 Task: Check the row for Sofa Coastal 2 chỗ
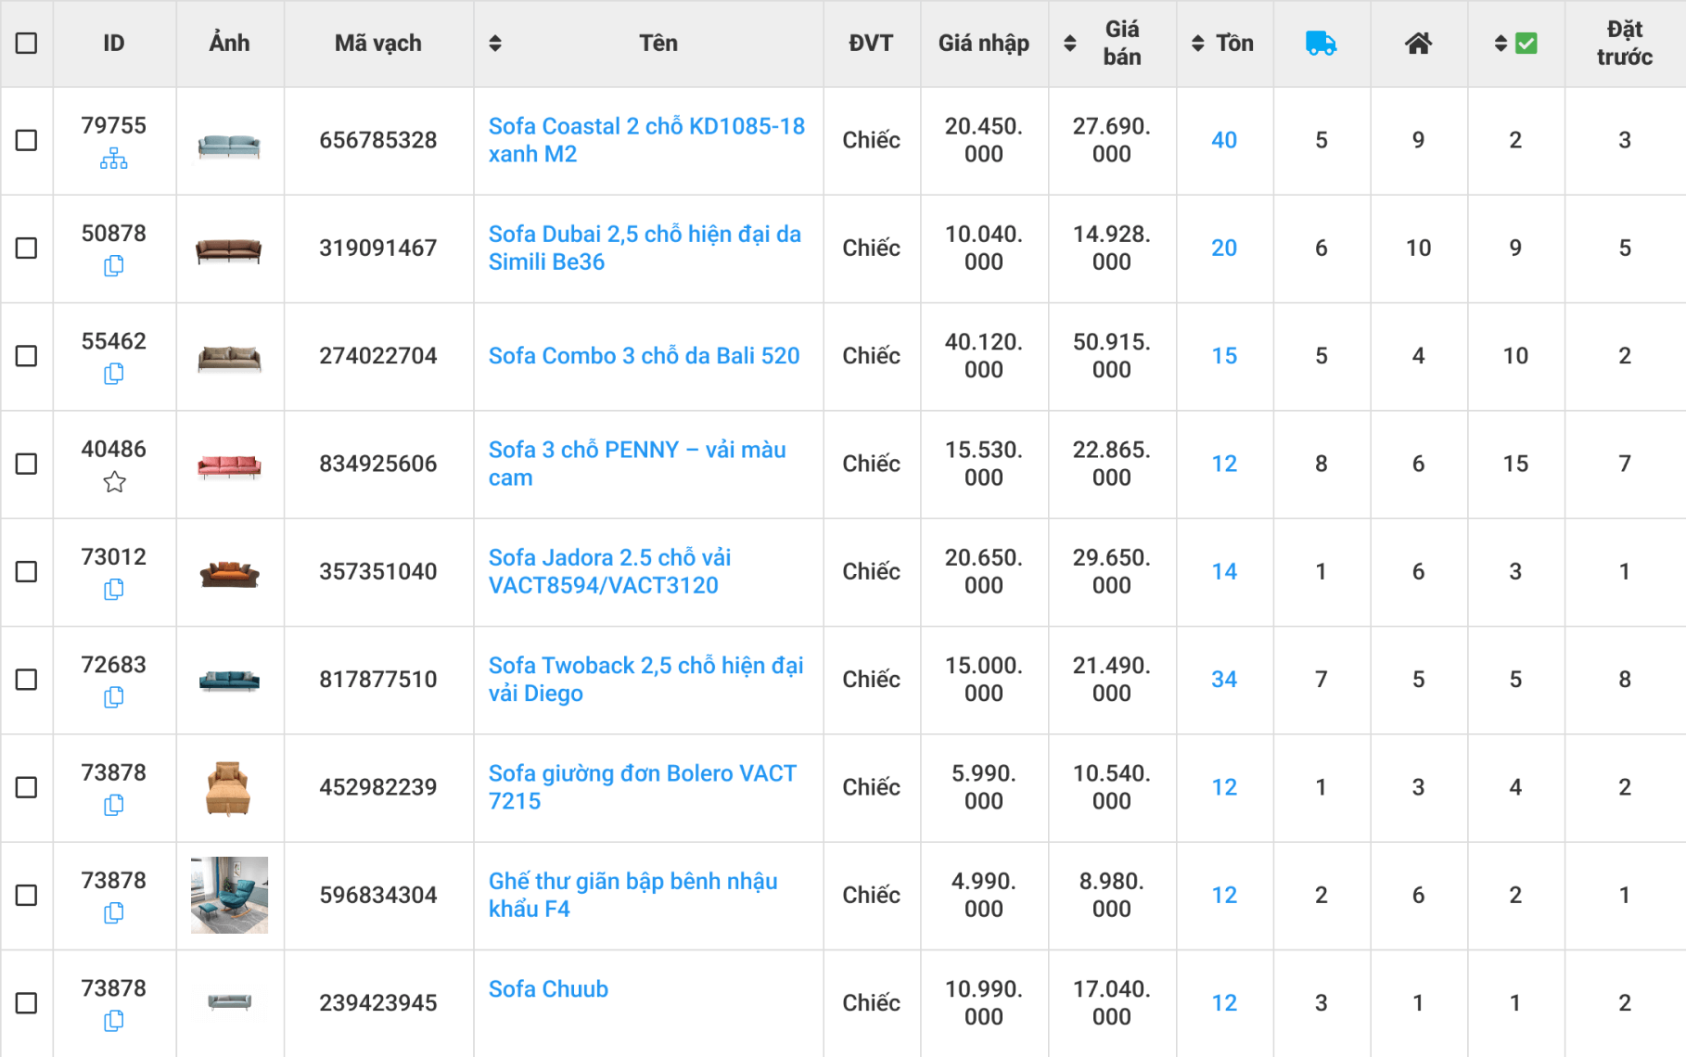click(27, 141)
